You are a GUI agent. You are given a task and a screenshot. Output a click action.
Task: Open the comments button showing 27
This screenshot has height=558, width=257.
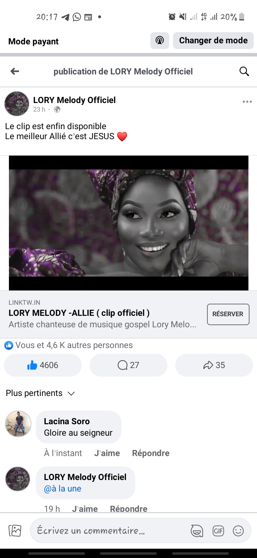tap(128, 365)
